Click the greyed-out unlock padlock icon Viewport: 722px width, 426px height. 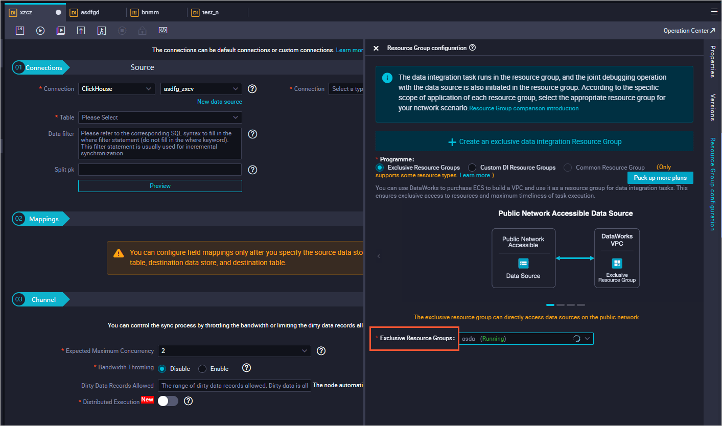[x=143, y=31]
